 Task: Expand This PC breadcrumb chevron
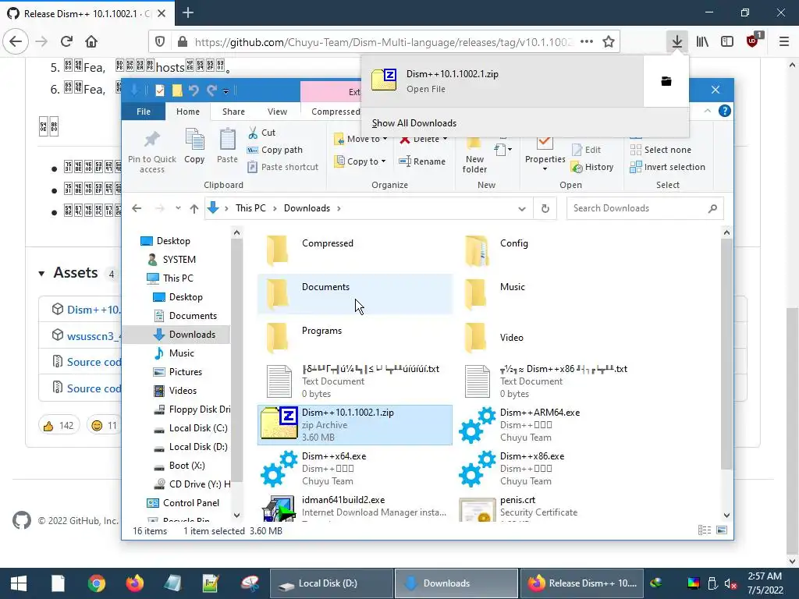click(x=275, y=208)
